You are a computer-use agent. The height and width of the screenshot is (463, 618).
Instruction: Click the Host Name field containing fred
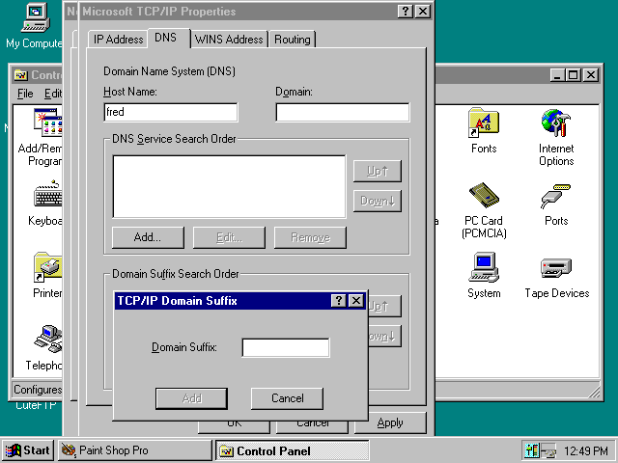(x=171, y=112)
